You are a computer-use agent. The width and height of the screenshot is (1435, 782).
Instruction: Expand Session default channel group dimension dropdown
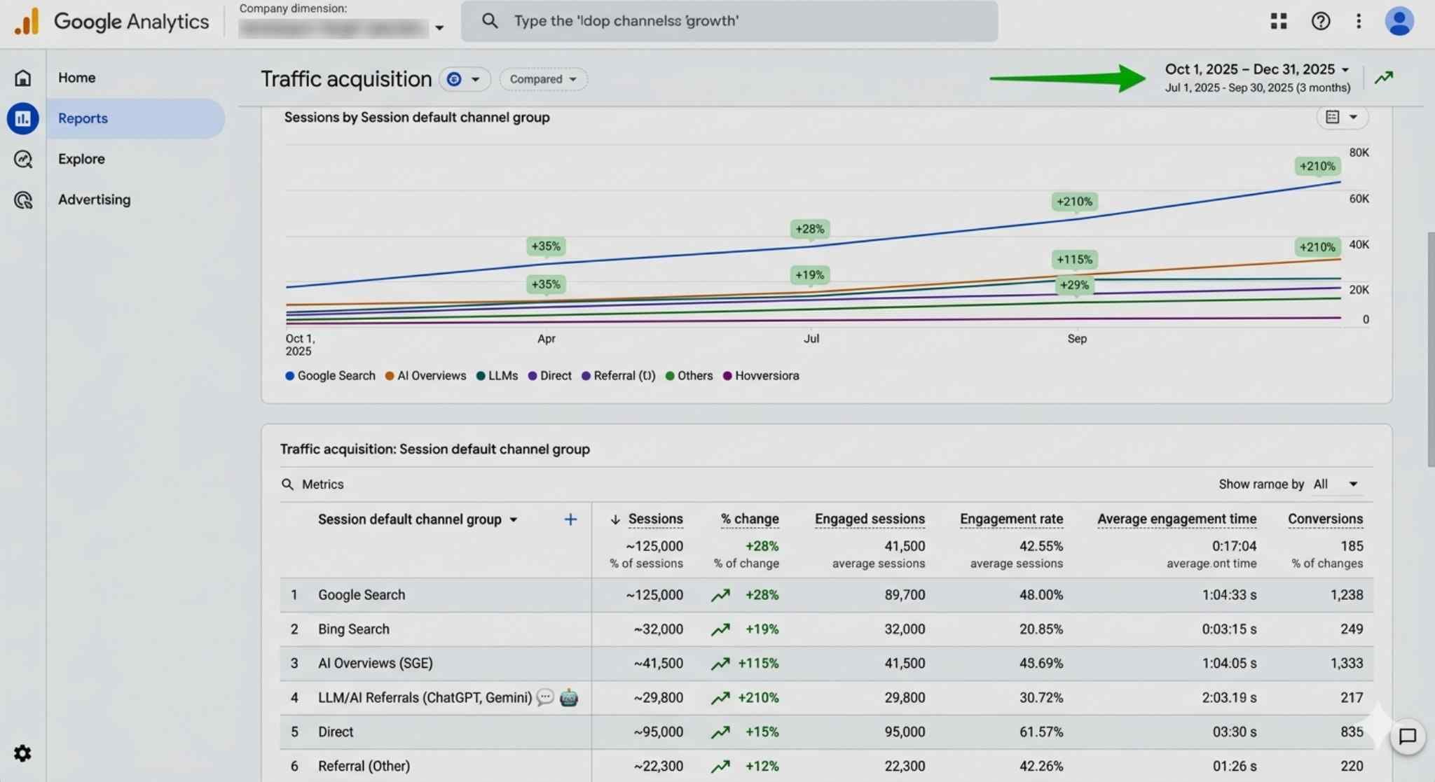pyautogui.click(x=418, y=519)
